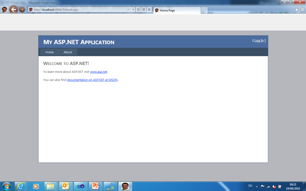The height and width of the screenshot is (191, 306).
Task: Show hidden tray icons arrow
Action: [x=257, y=187]
